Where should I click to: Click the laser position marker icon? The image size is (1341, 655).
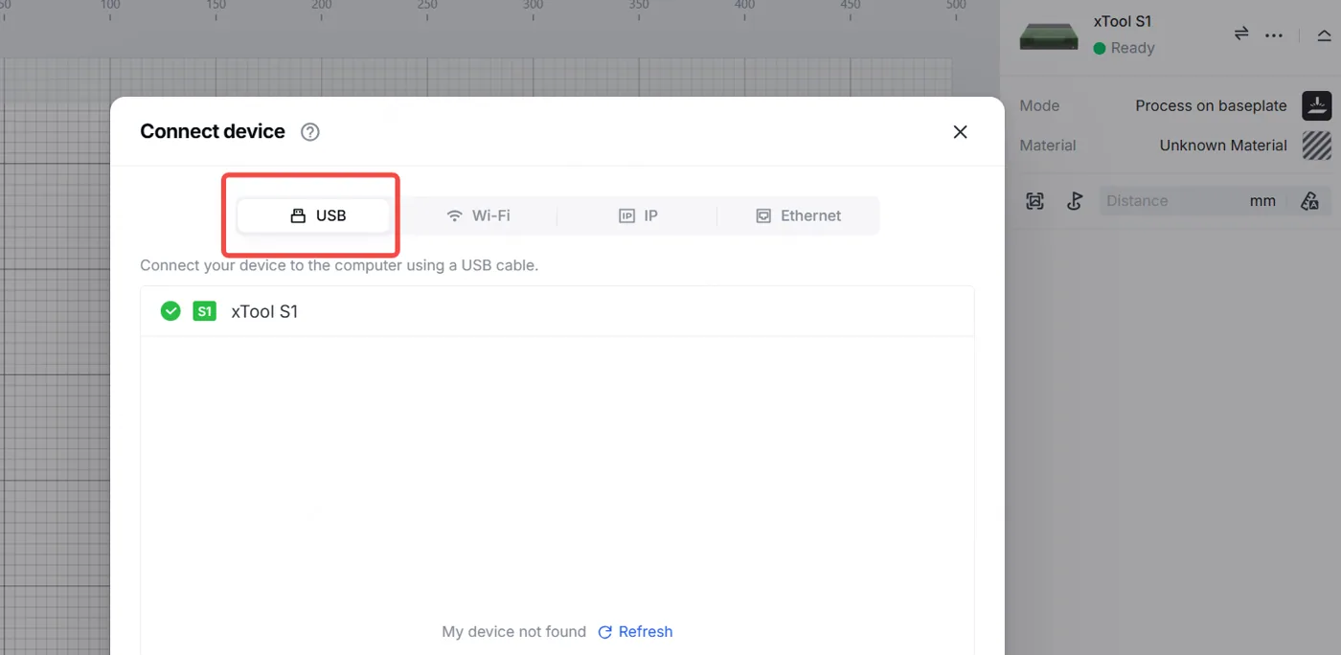point(1075,201)
